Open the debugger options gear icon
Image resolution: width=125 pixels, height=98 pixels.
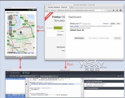click(x=121, y=76)
